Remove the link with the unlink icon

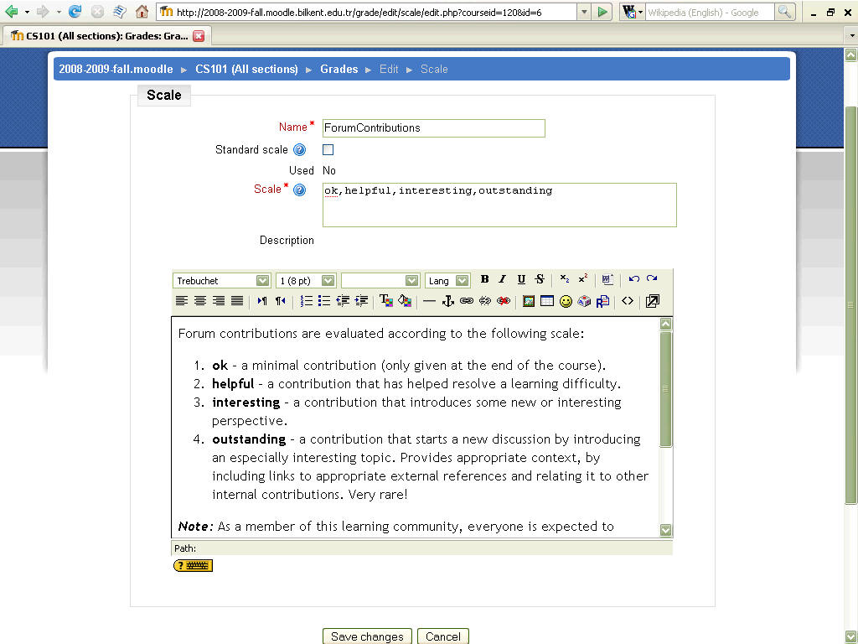coord(485,301)
